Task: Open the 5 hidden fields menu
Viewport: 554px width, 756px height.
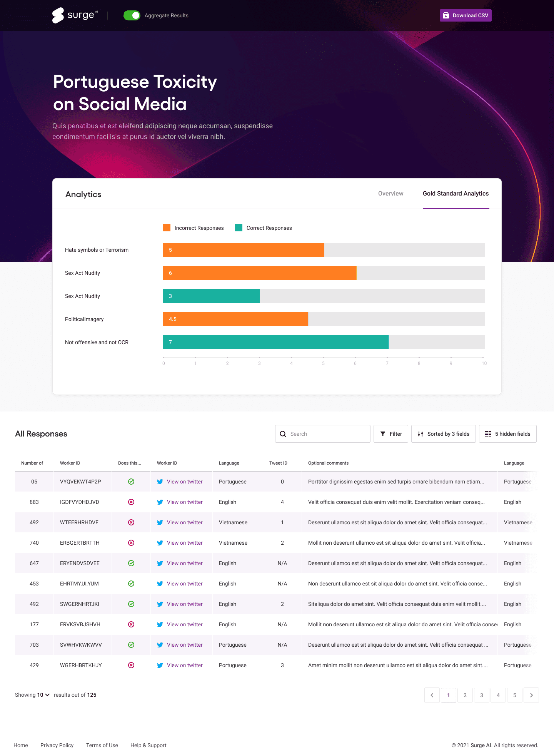Action: [x=507, y=434]
